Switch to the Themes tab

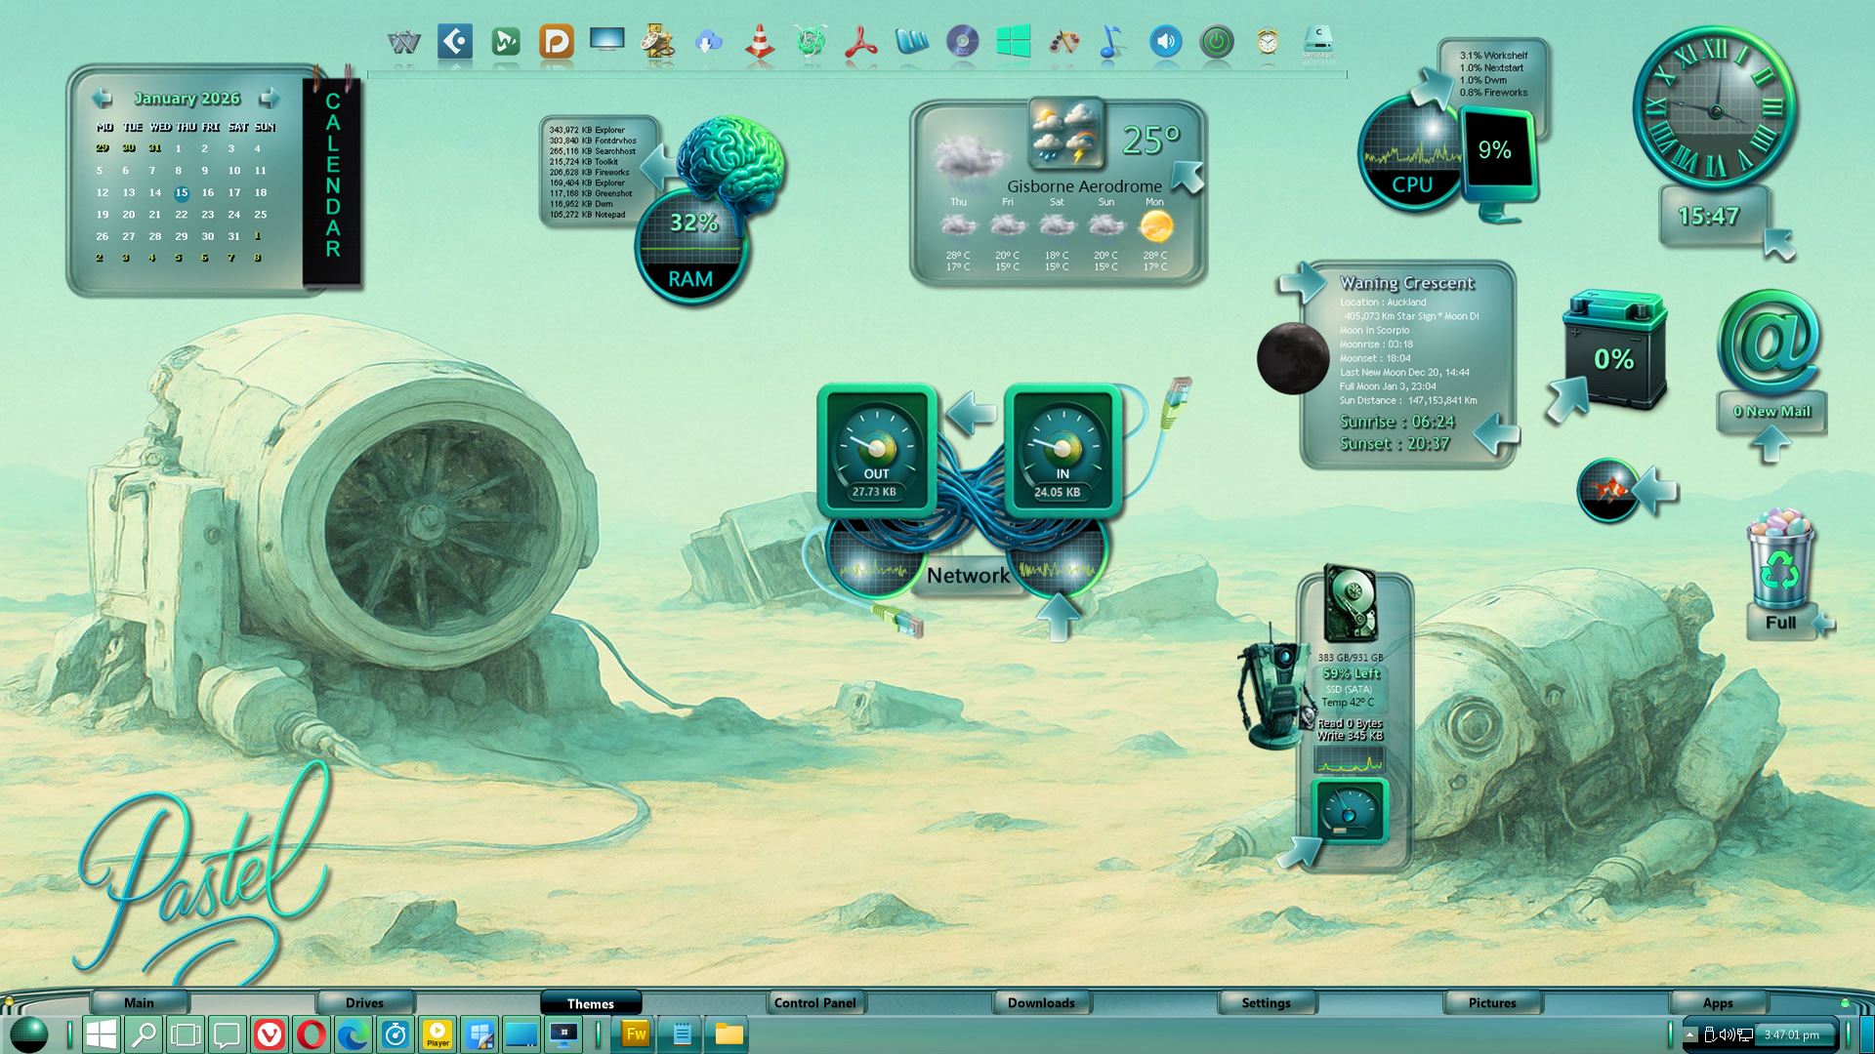[590, 1003]
